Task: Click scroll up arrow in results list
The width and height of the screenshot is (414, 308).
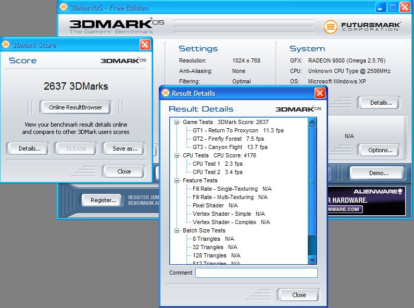Action: click(312, 122)
